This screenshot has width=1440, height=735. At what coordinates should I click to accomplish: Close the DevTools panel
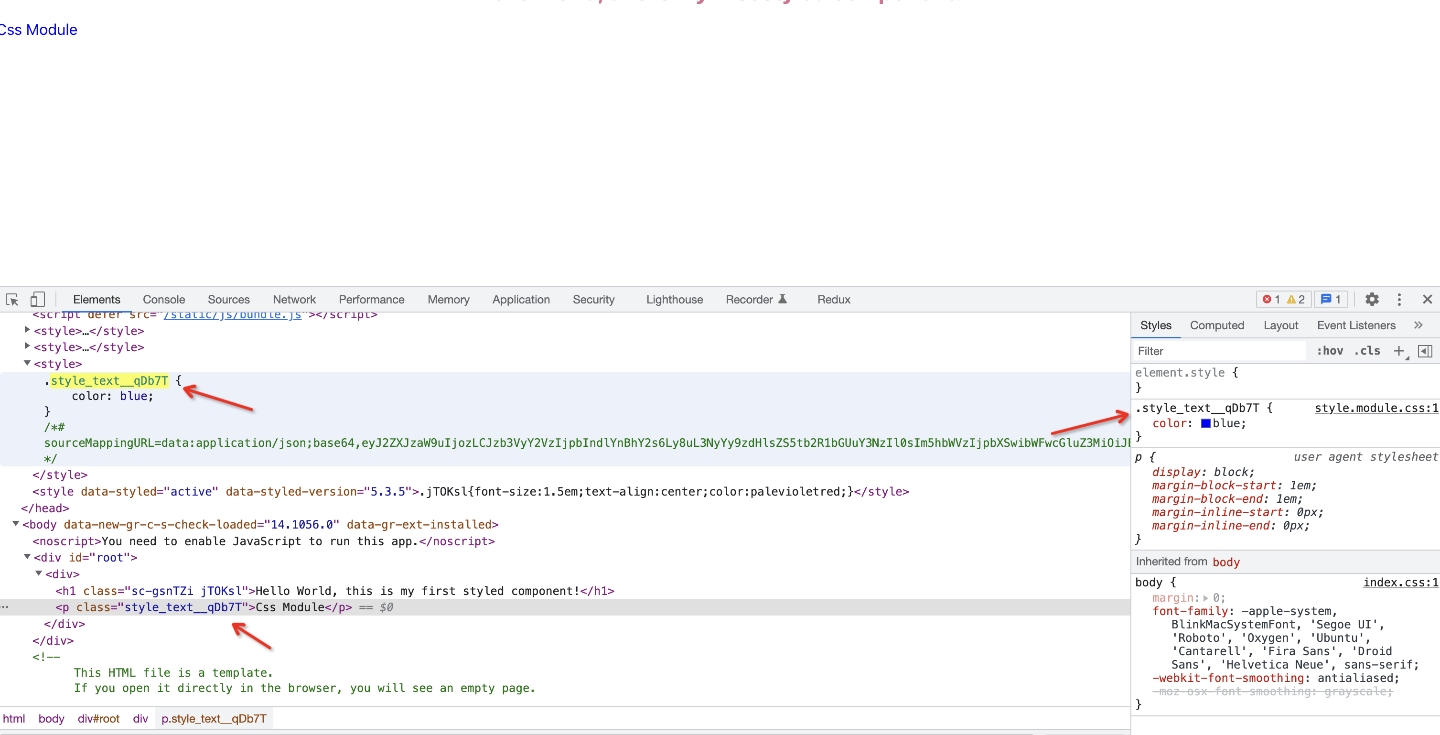(x=1427, y=300)
